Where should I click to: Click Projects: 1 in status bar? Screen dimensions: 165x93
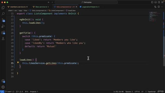tap(34, 92)
